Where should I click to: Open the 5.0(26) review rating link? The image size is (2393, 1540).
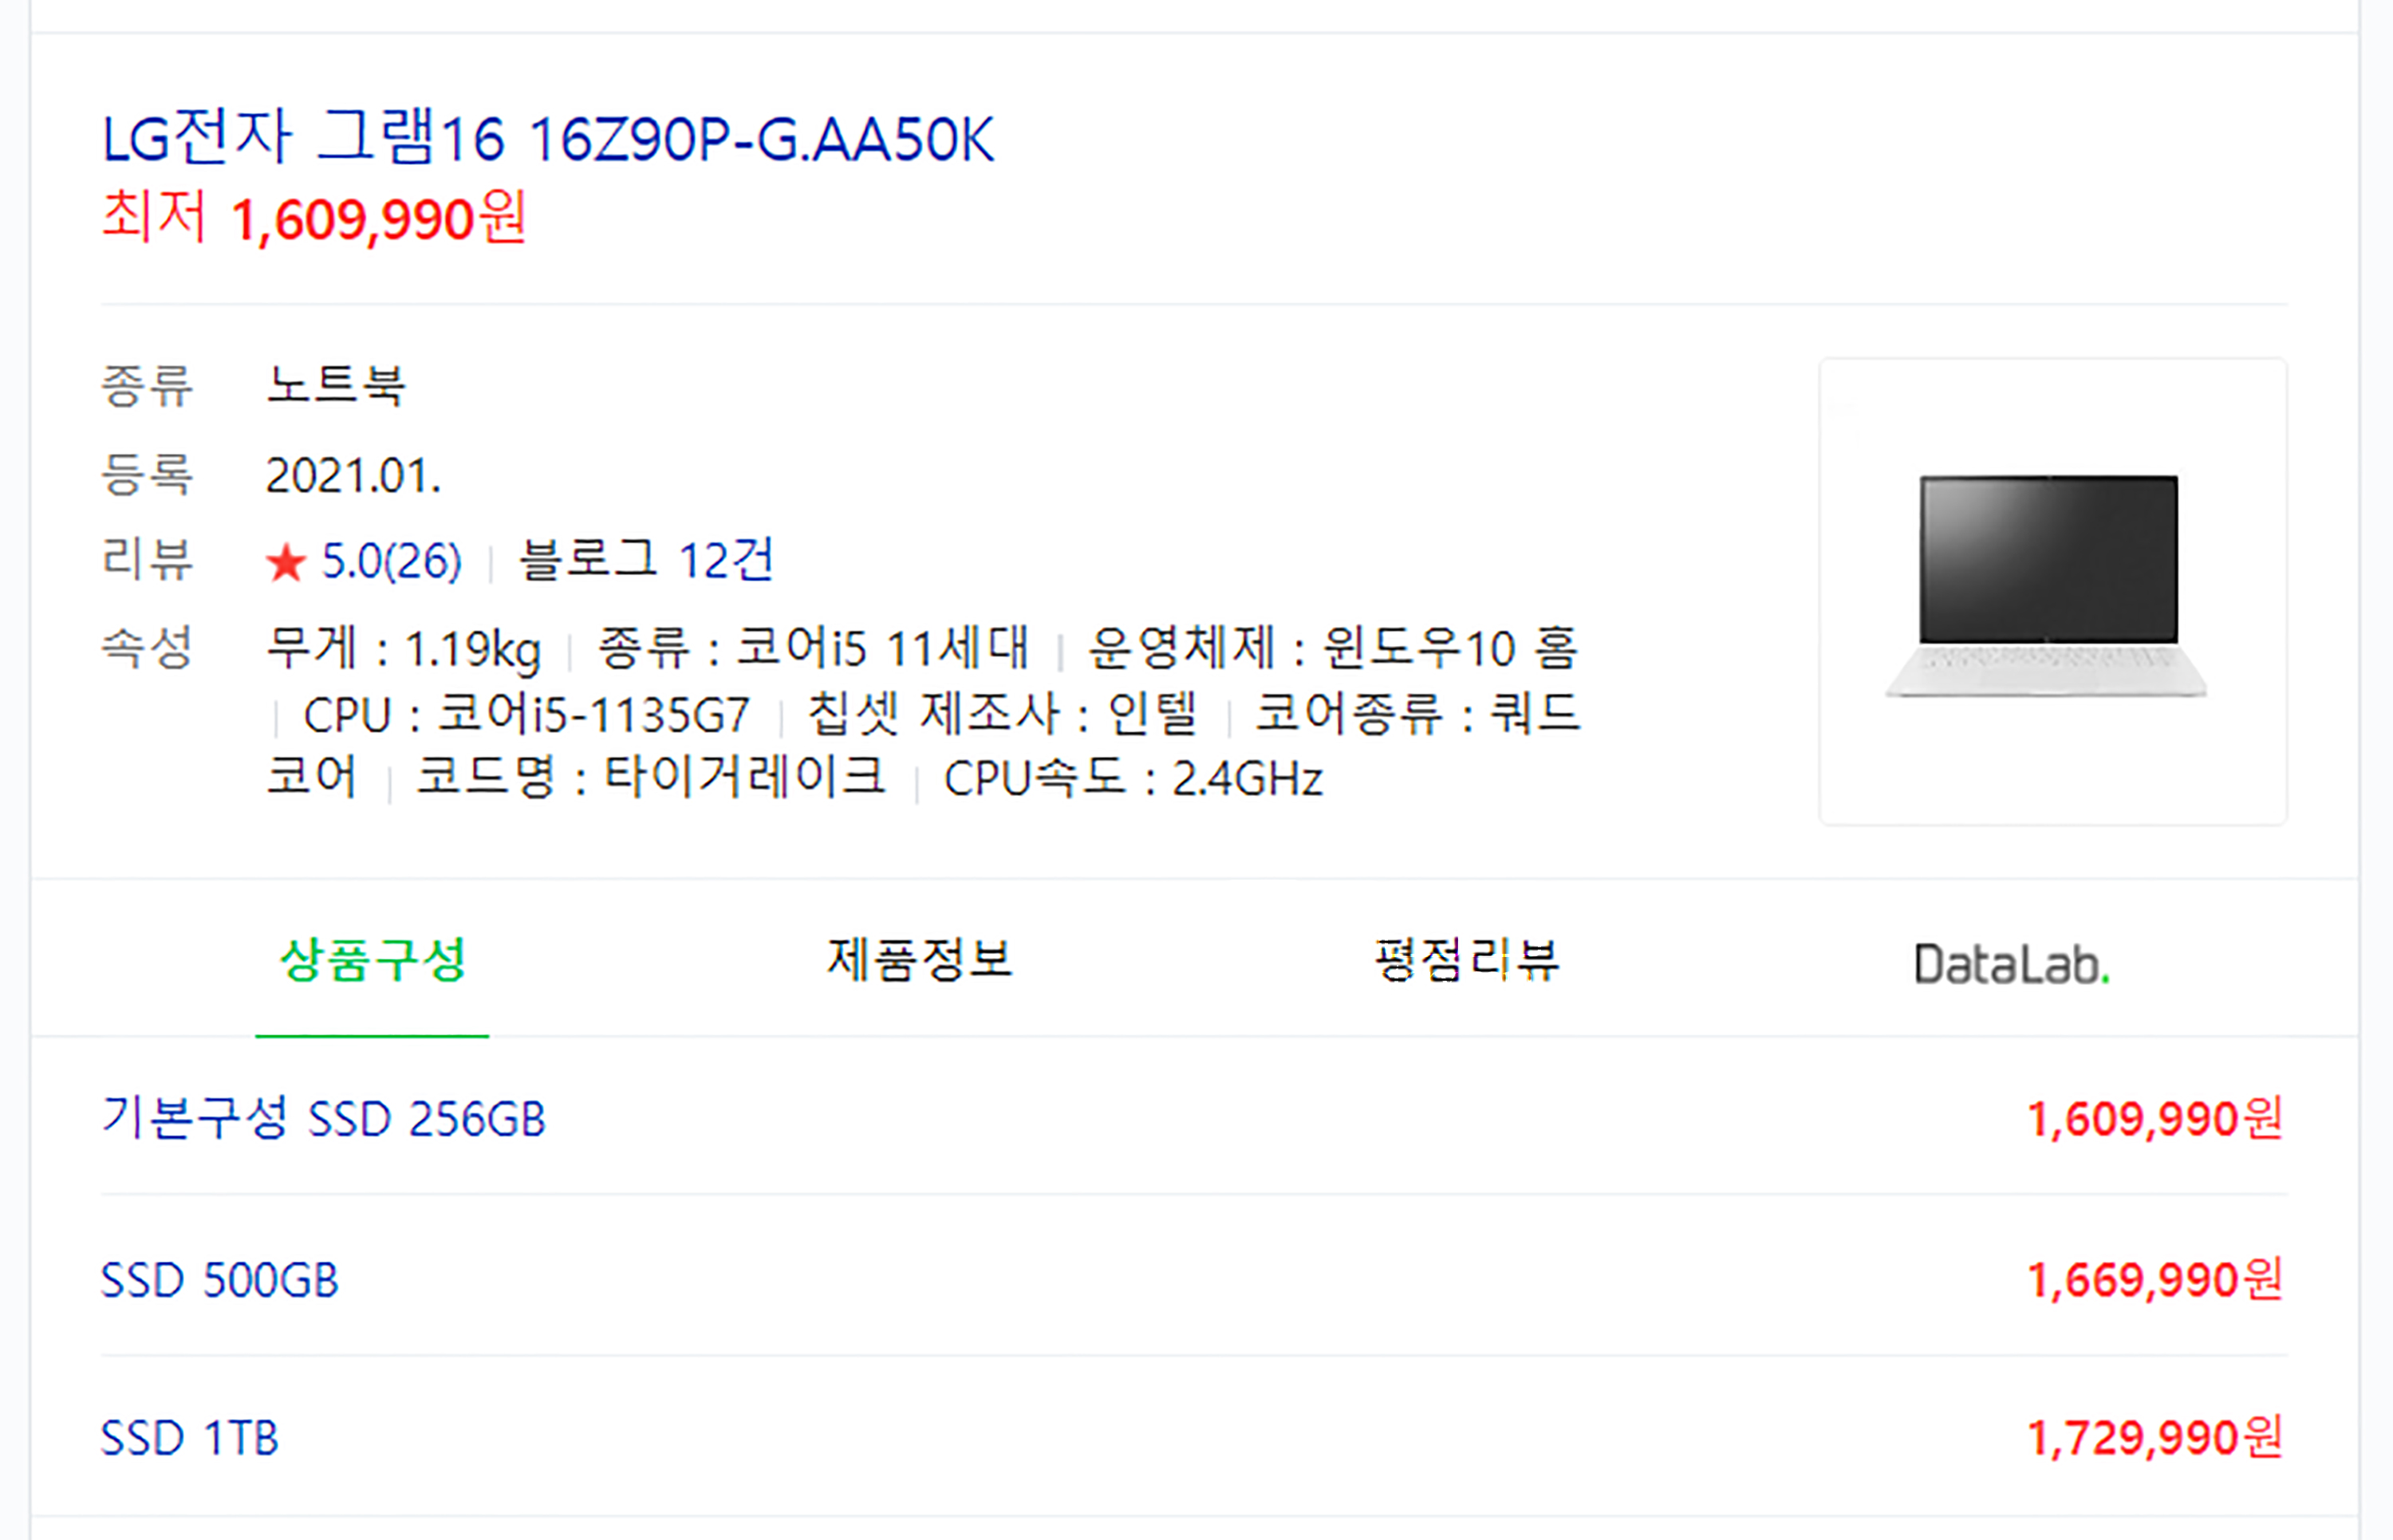coord(391,561)
